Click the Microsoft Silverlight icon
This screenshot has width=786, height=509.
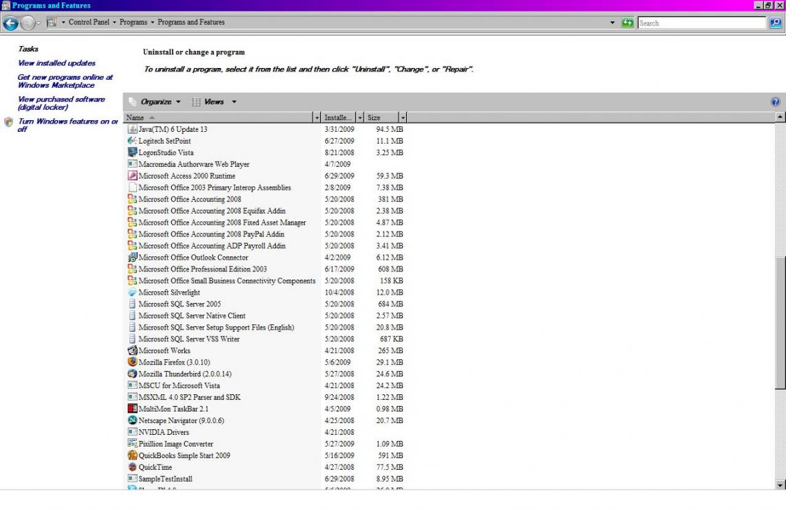click(132, 293)
